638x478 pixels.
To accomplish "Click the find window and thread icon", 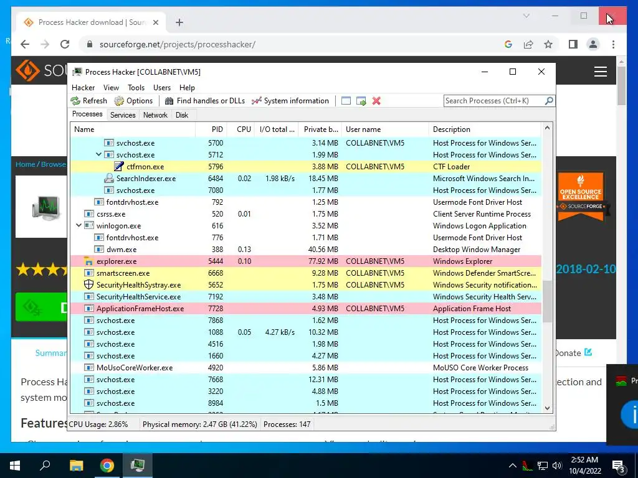I will click(x=361, y=101).
